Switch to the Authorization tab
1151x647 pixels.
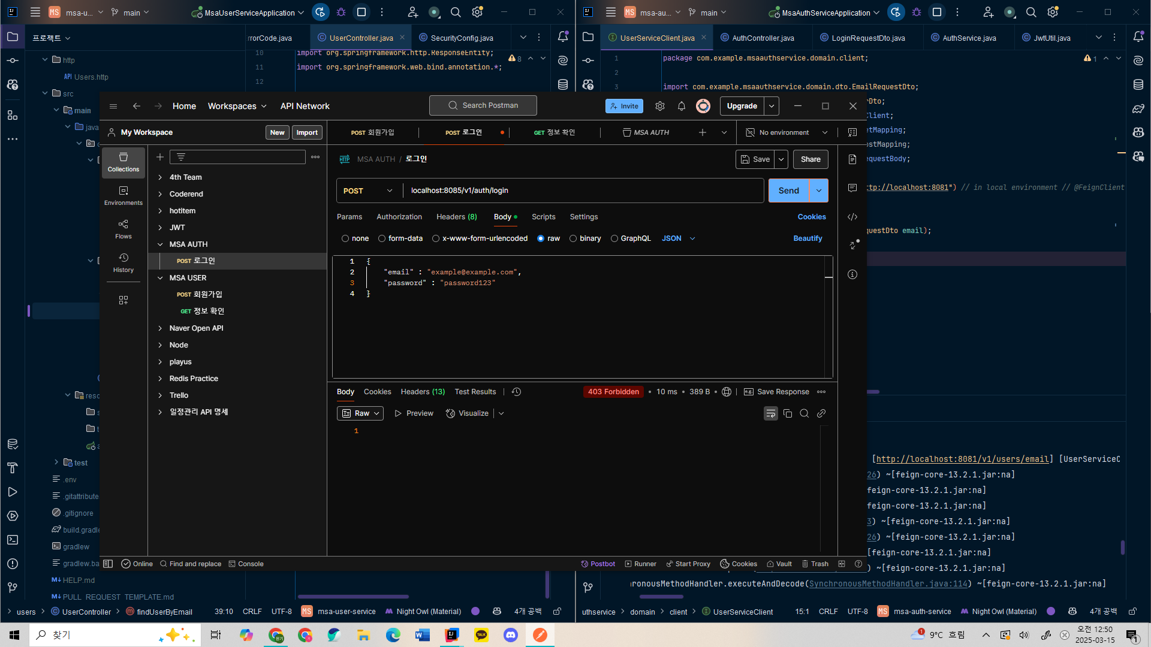(x=399, y=217)
